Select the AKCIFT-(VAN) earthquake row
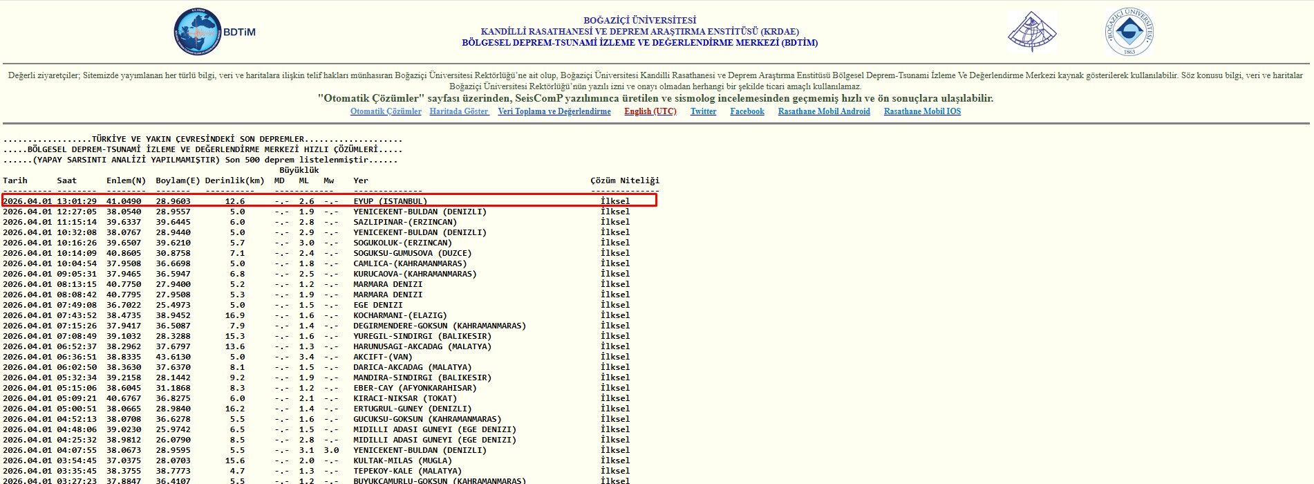Screen dimensions: 1314x484 pyautogui.click(x=382, y=357)
